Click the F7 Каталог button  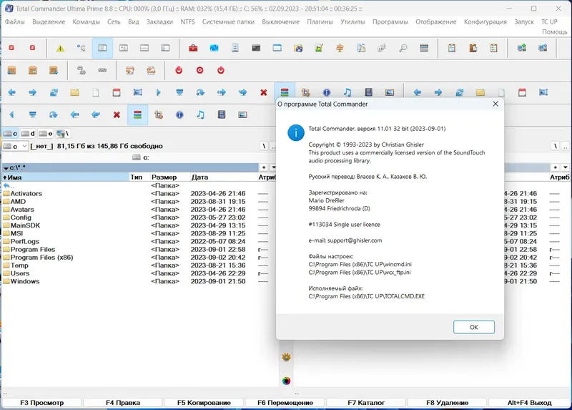[366, 403]
